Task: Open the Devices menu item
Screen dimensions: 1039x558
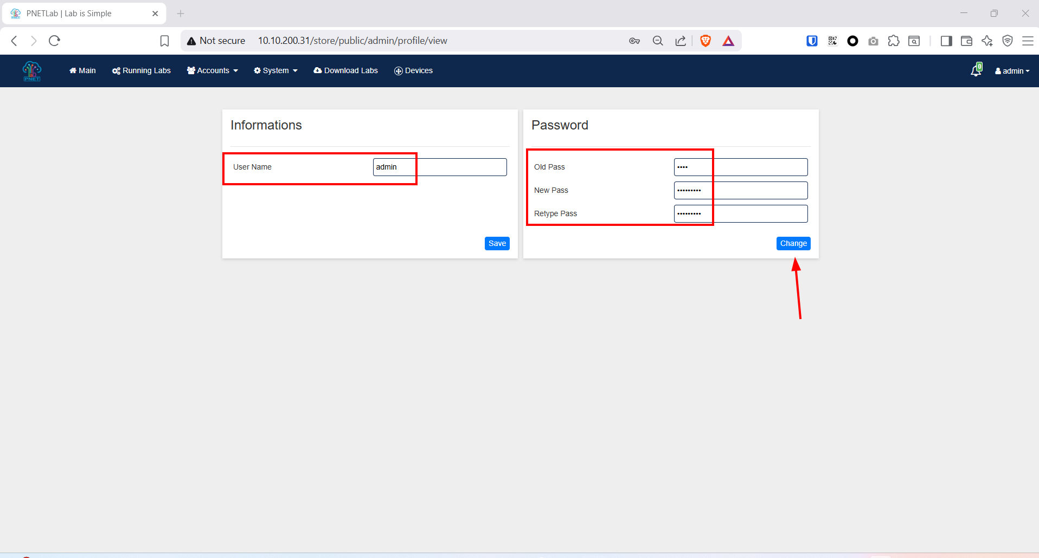Action: coord(413,71)
